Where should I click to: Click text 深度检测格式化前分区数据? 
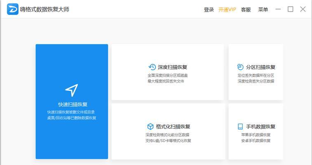click(167, 135)
